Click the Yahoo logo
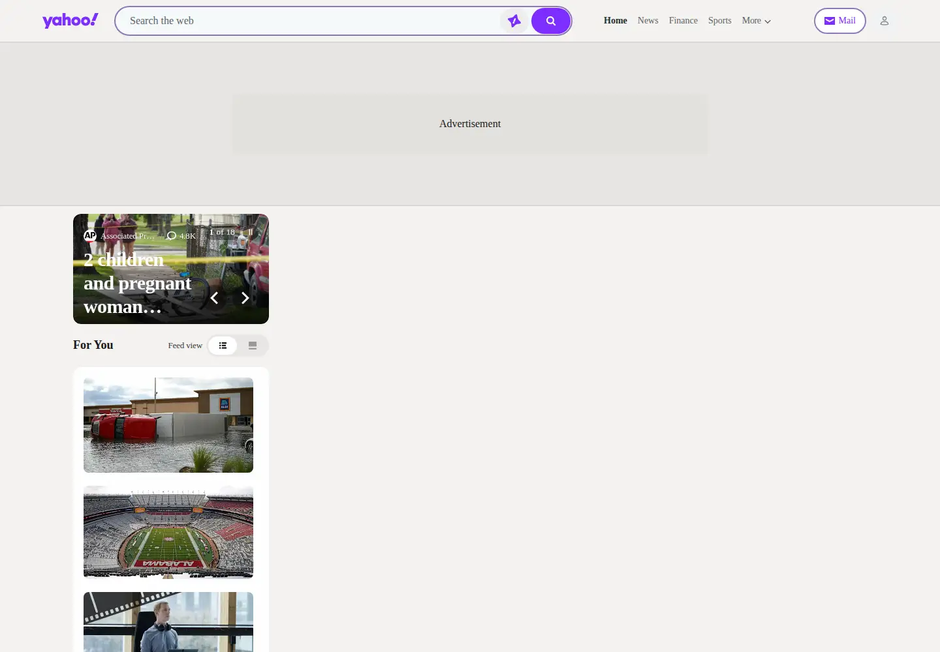Viewport: 940px width, 652px height. (70, 21)
